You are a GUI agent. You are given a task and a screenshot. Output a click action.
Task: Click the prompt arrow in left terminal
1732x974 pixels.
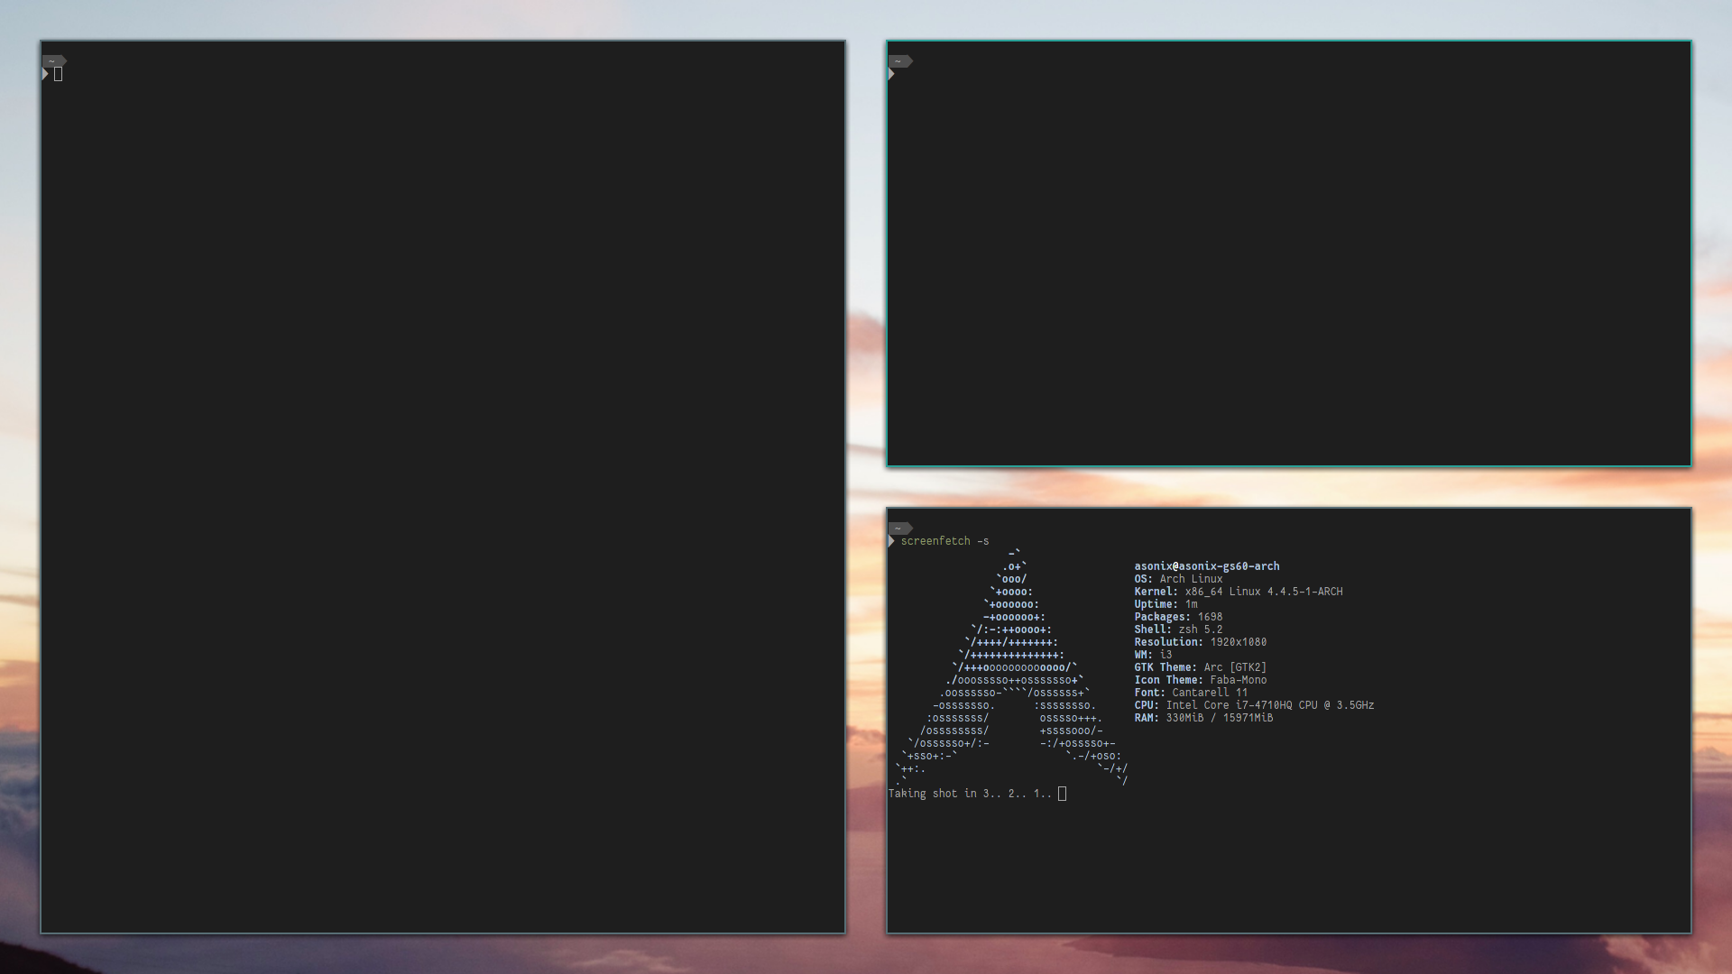pyautogui.click(x=45, y=74)
